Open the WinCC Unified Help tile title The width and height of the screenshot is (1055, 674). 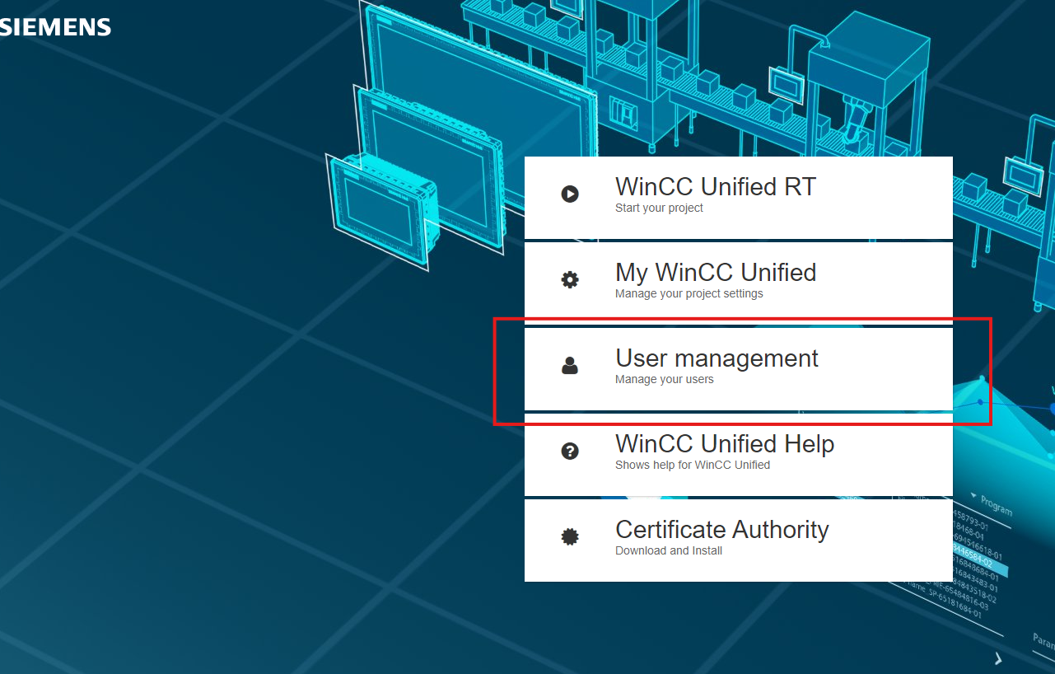(725, 444)
